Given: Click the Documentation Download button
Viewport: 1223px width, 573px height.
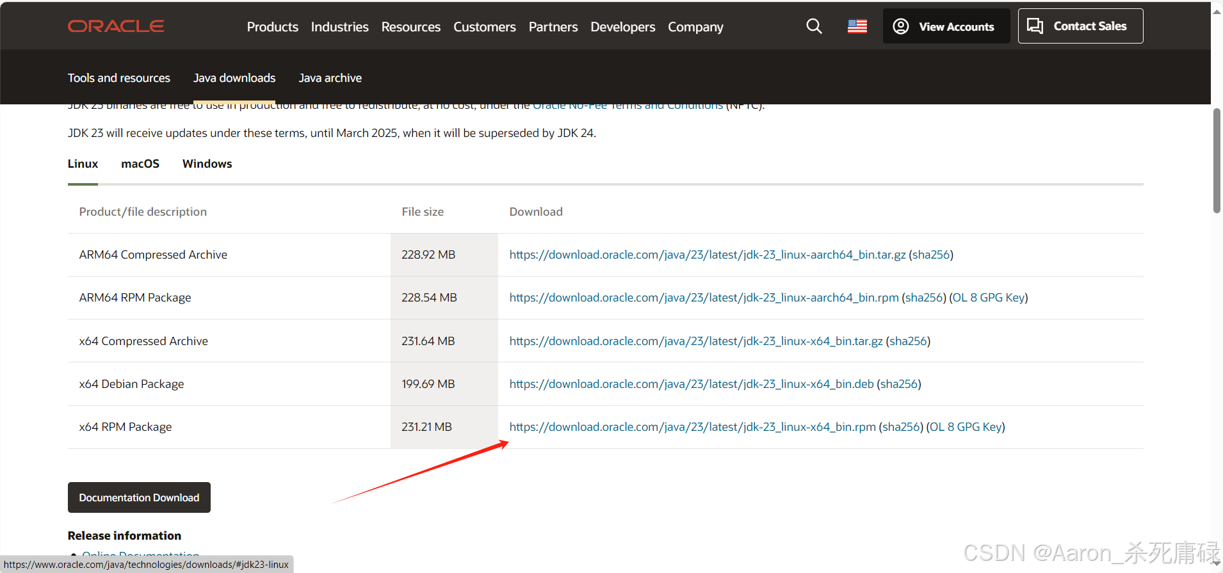Looking at the screenshot, I should 139,497.
